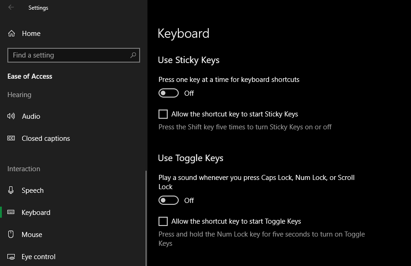Viewport: 411px width, 266px height.
Task: Turn on the Toggle Keys sound switch
Action: tap(168, 200)
